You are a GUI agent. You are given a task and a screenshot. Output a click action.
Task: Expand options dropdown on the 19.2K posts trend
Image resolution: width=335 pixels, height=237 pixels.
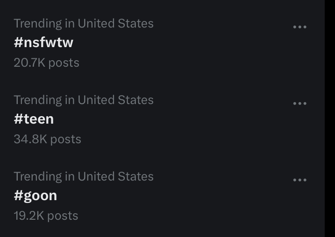299,180
